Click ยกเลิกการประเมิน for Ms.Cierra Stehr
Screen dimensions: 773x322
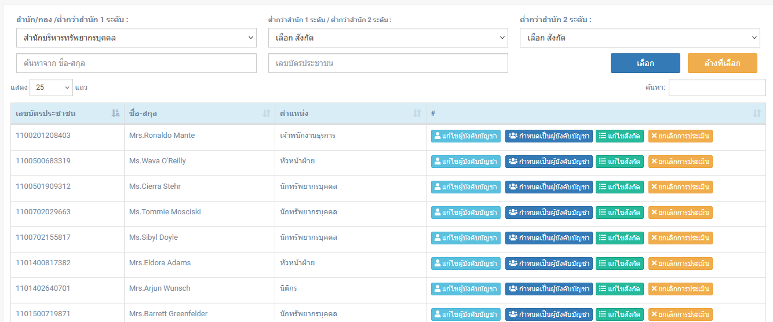click(680, 187)
